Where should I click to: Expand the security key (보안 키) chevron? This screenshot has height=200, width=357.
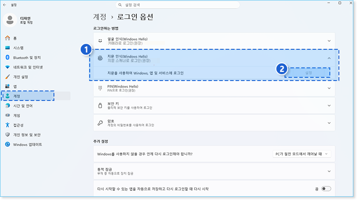(x=329, y=105)
